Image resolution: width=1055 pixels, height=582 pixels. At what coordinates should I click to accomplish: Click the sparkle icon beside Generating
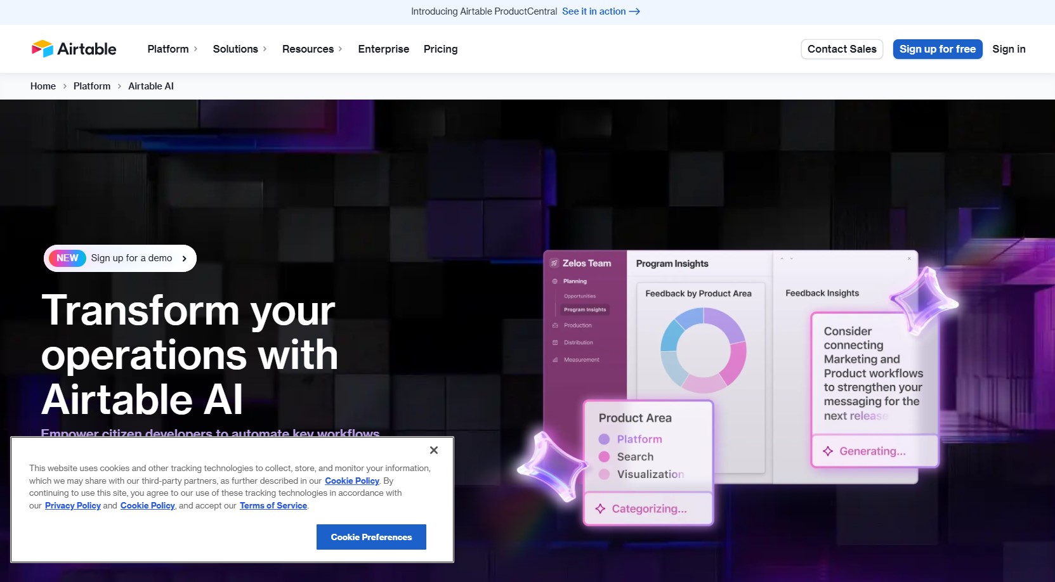[828, 451]
